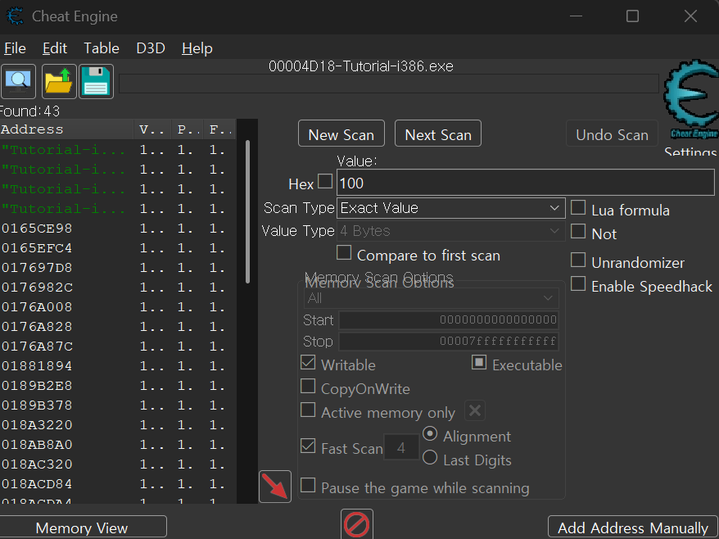Screen dimensions: 719x539
Task: Click the open process magnifier icon
Action: (18, 81)
